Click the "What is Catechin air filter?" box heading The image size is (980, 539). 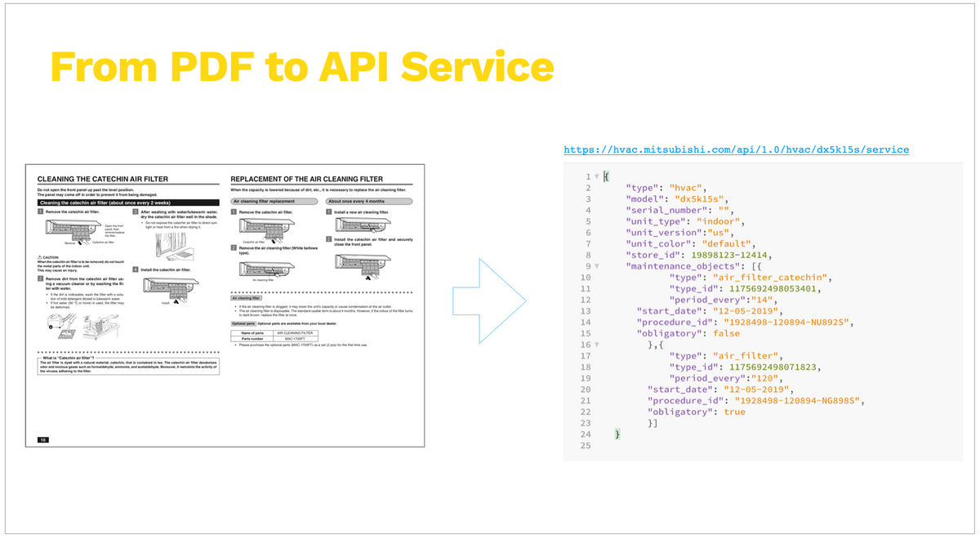point(69,358)
